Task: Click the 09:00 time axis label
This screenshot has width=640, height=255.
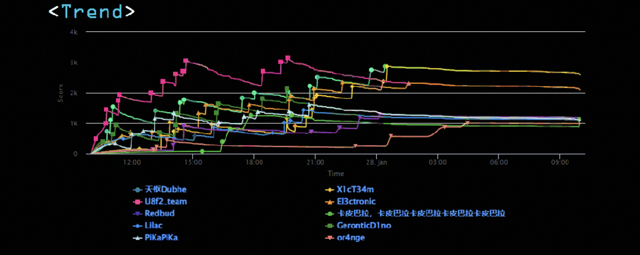Action: coord(560,162)
